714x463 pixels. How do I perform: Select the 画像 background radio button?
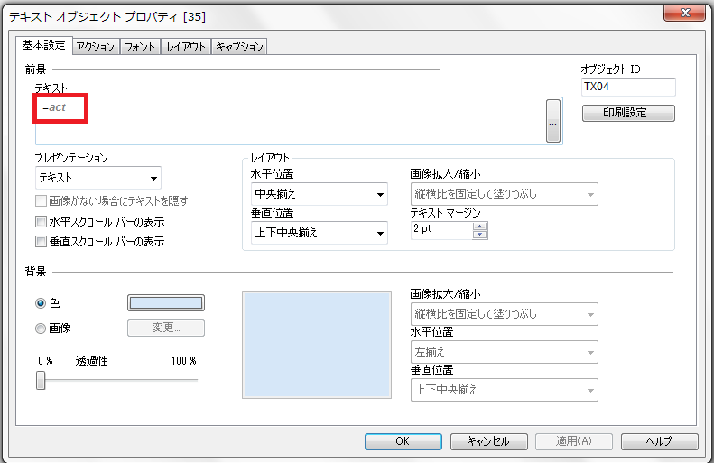[x=41, y=329]
